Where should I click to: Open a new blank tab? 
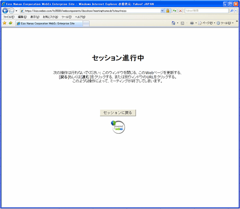86,23
